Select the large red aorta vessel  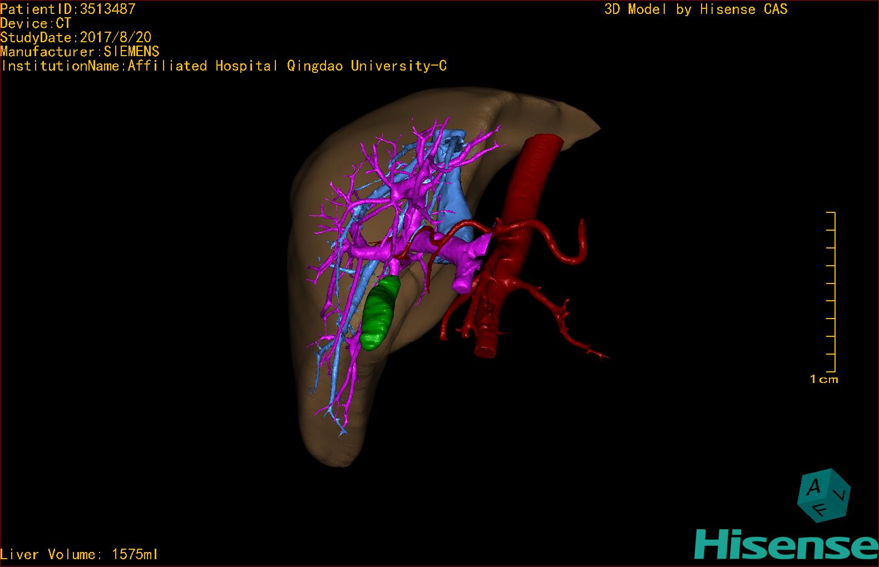(529, 183)
